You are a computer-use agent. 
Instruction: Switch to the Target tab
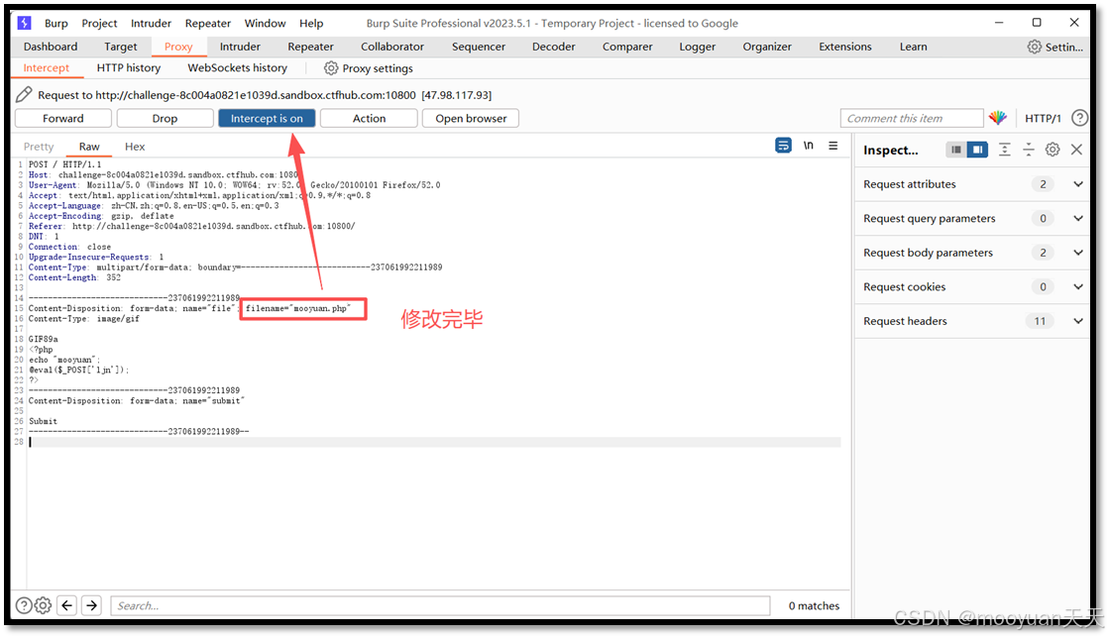[120, 47]
